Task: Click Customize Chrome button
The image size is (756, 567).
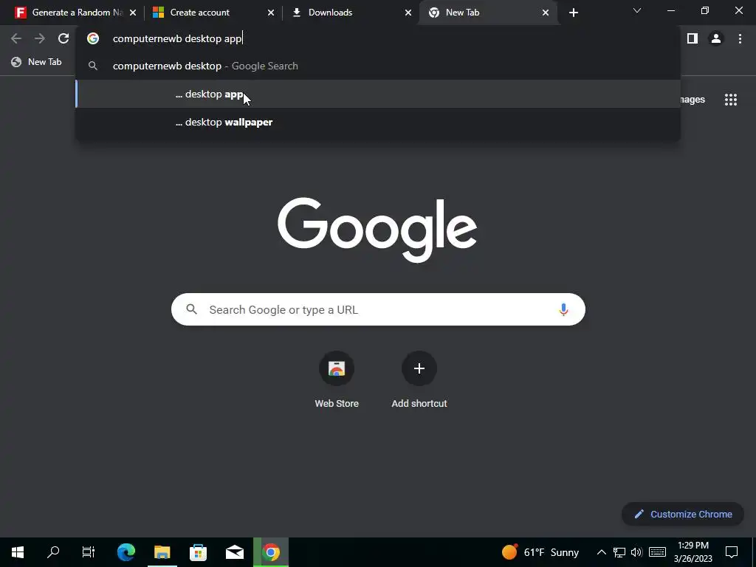Action: coord(683,514)
